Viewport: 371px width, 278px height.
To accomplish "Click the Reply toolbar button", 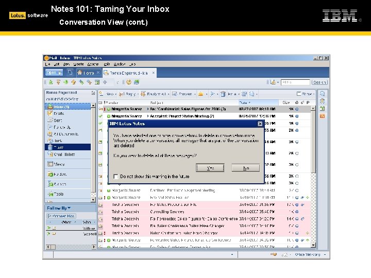I will [128, 94].
